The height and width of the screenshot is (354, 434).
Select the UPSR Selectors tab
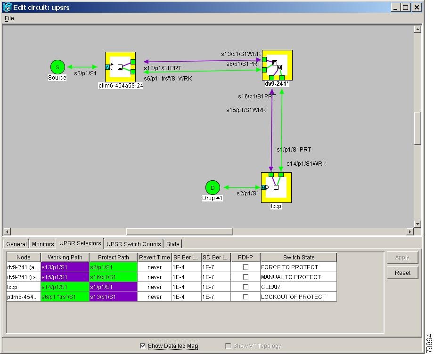pos(80,243)
